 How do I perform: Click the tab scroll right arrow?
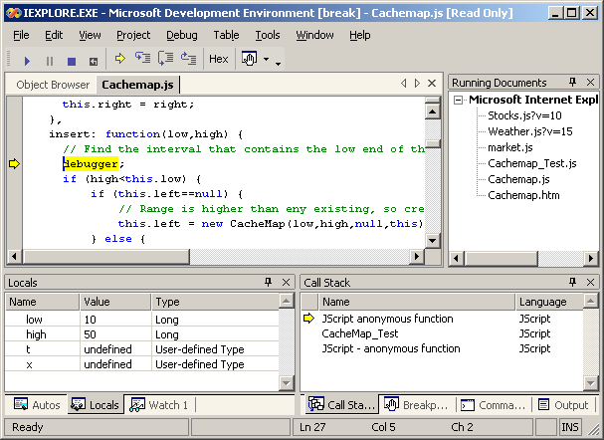tap(417, 84)
